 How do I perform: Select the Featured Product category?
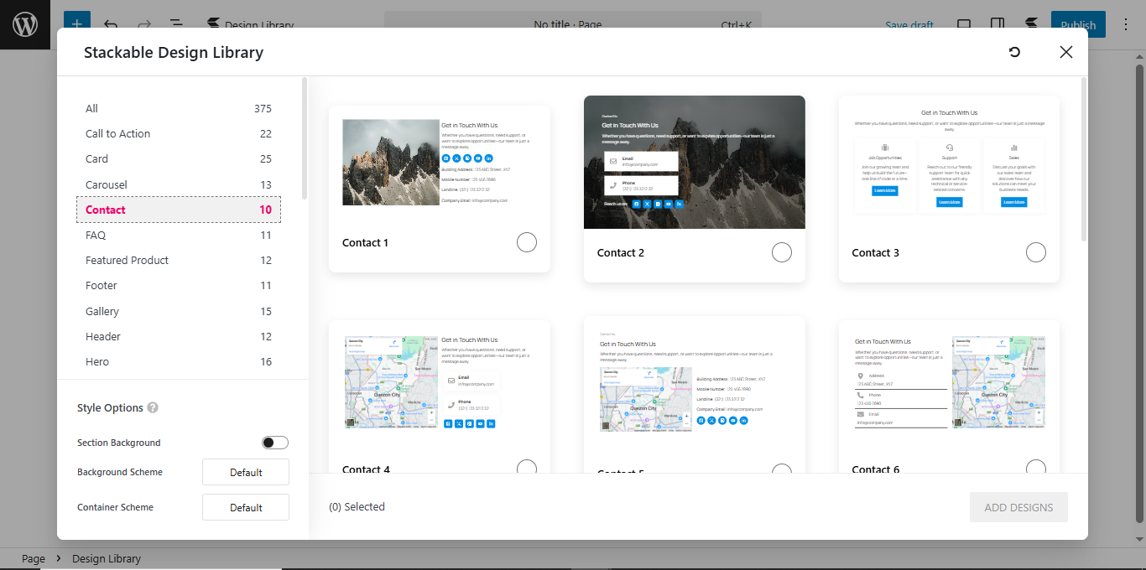click(179, 260)
